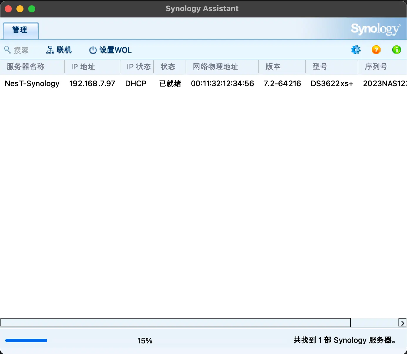
Task: Sort by IP 状态 column header
Action: (x=137, y=67)
